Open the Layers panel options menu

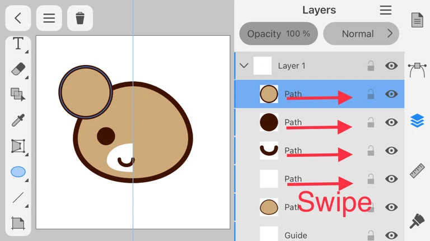385,10
